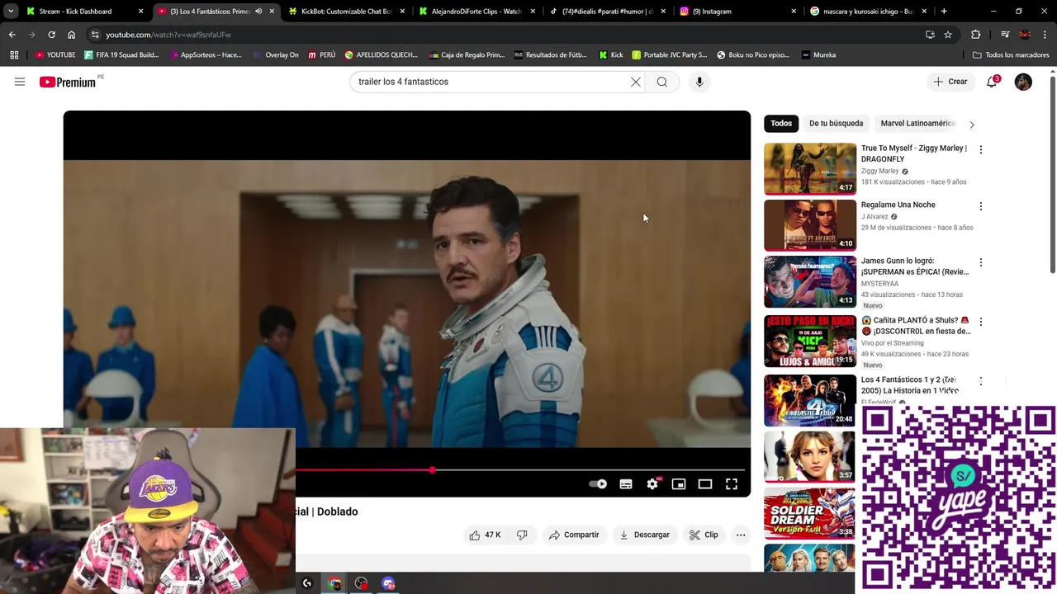Open Todos los marcadores folder
This screenshot has height=594, width=1057.
pyautogui.click(x=1012, y=55)
